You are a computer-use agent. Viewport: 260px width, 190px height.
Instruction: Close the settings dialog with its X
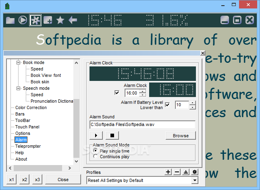(x=203, y=53)
